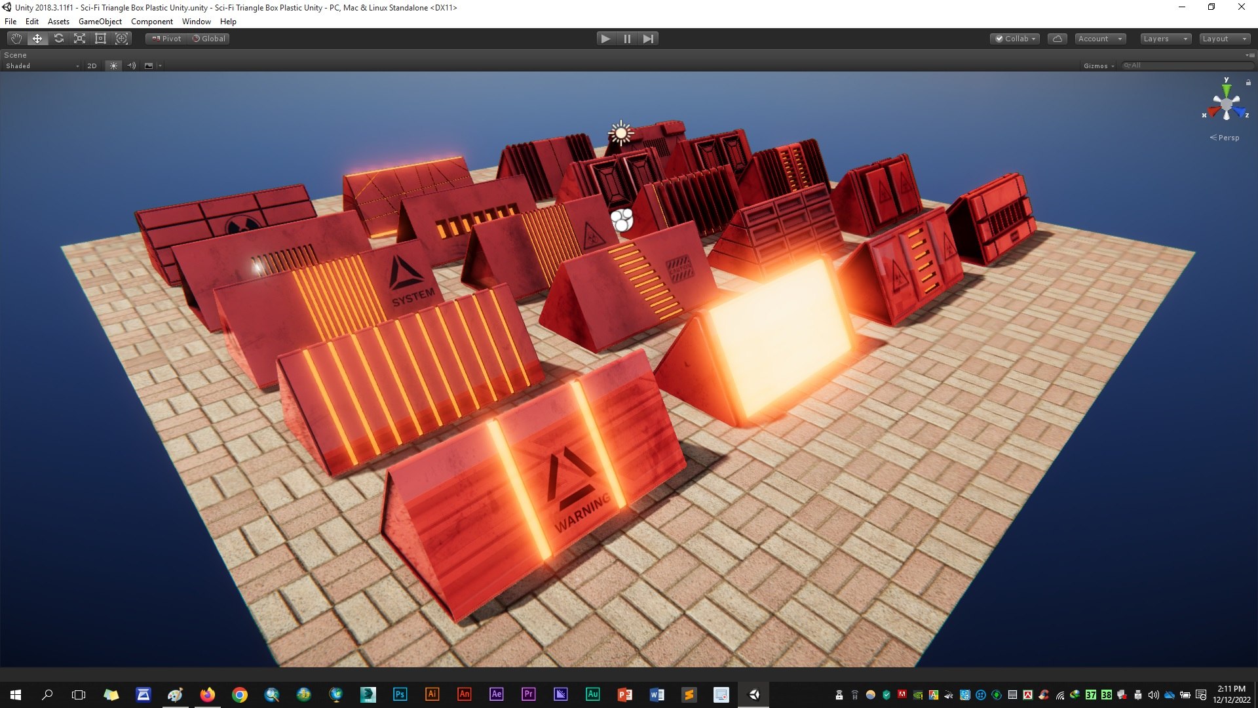1258x708 pixels.
Task: Open the Layout dropdown
Action: [x=1225, y=39]
